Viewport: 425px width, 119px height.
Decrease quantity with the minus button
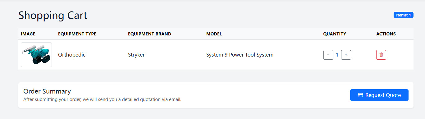click(x=328, y=55)
